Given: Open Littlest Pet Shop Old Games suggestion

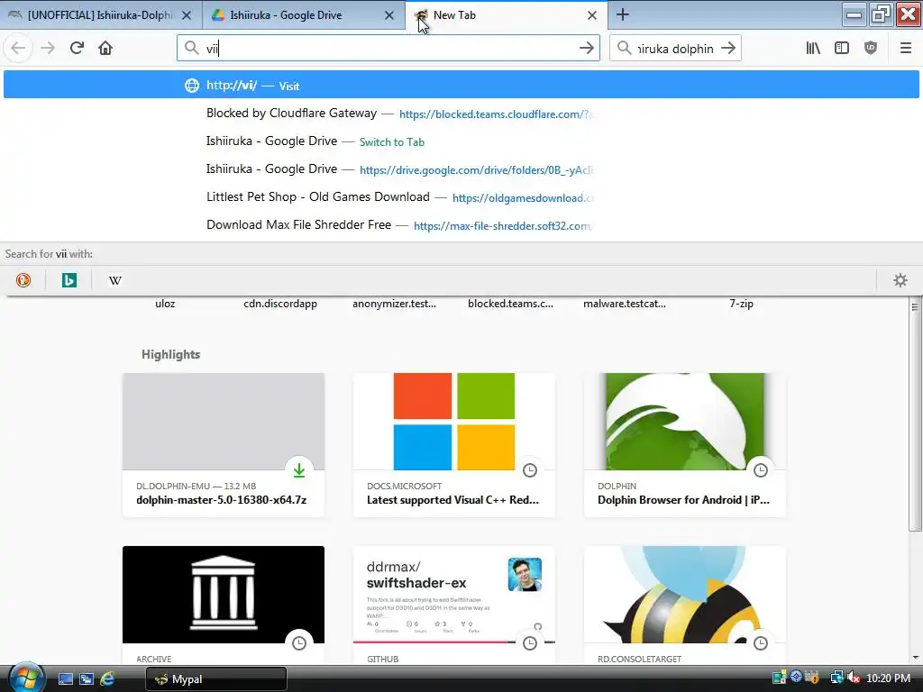Looking at the screenshot, I should (x=461, y=197).
